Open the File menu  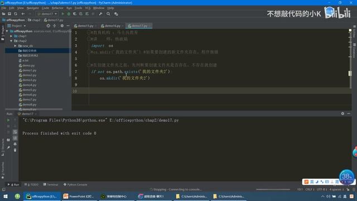(x=4, y=8)
